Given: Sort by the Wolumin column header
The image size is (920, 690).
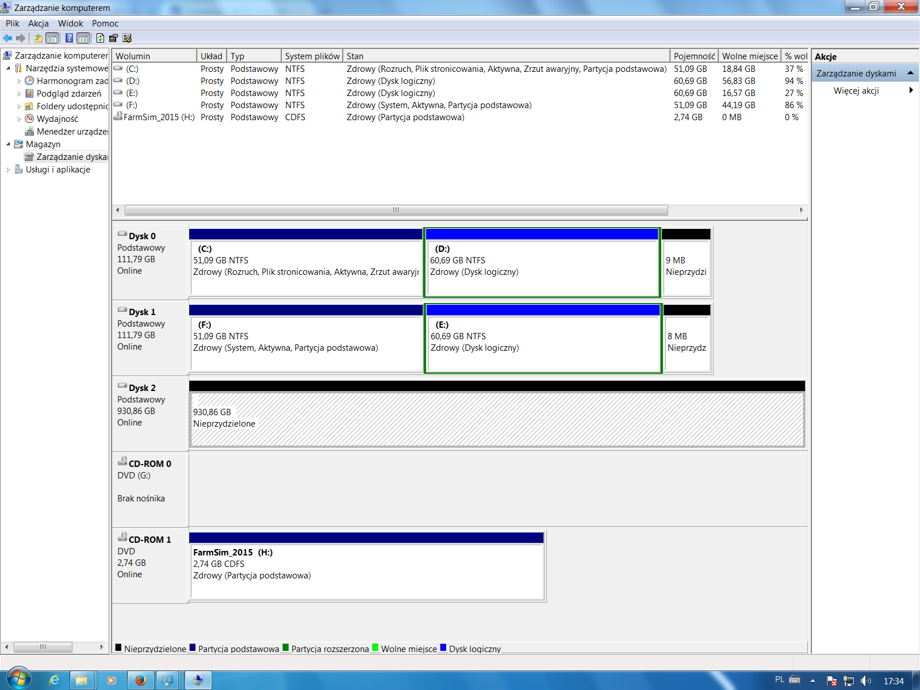Looking at the screenshot, I should pyautogui.click(x=154, y=56).
